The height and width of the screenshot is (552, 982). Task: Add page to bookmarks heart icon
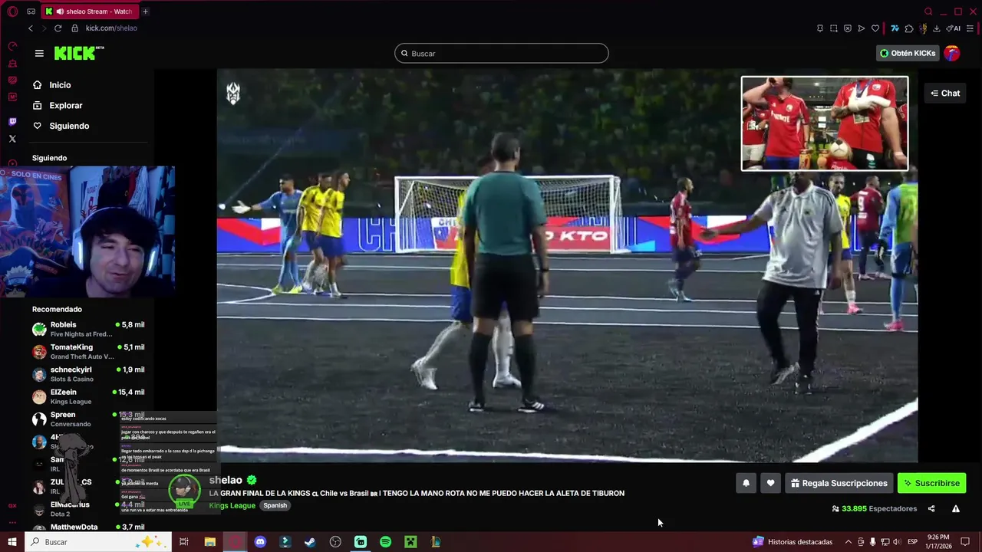click(875, 28)
